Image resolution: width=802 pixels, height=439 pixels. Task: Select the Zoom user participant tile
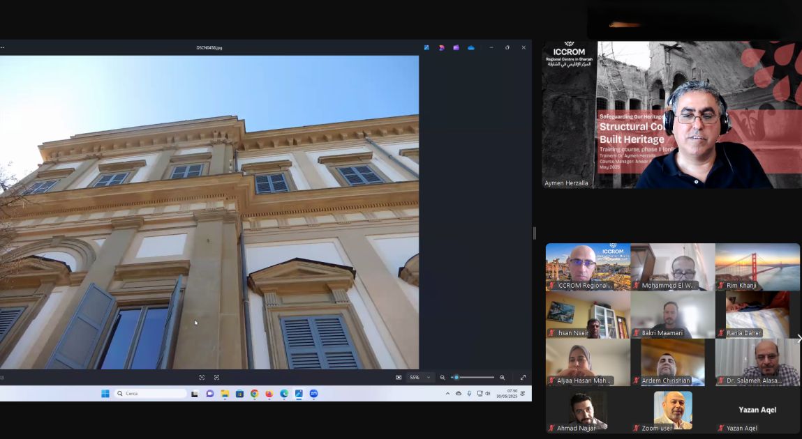click(x=673, y=410)
